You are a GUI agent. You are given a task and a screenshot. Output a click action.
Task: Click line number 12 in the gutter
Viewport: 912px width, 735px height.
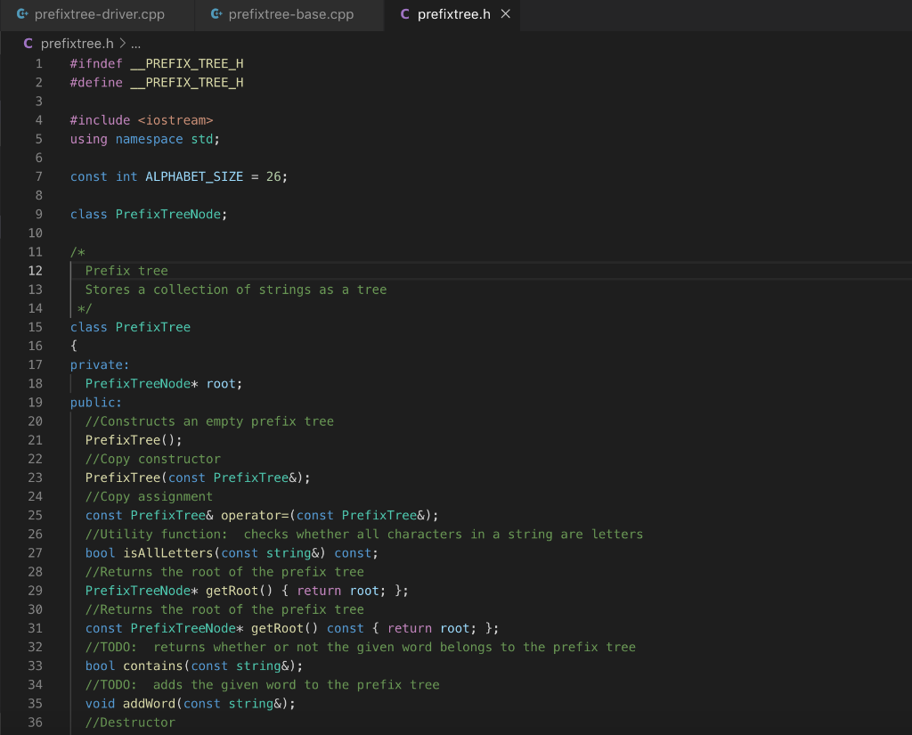coord(36,271)
